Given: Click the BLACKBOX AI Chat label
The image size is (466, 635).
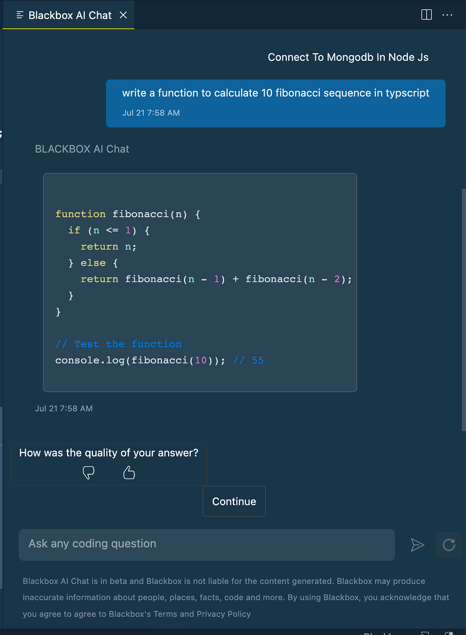Looking at the screenshot, I should (82, 149).
